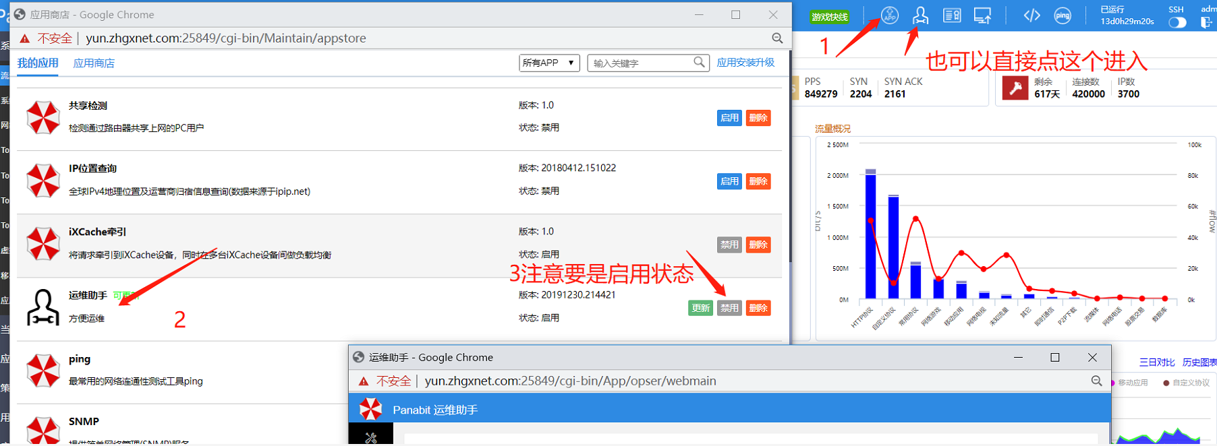Click the 历史图表 link
Image resolution: width=1217 pixels, height=446 pixels.
[1199, 362]
